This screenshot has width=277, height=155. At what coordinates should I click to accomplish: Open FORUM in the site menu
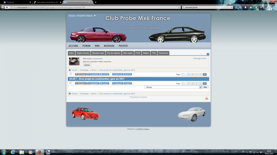pyautogui.click(x=86, y=46)
